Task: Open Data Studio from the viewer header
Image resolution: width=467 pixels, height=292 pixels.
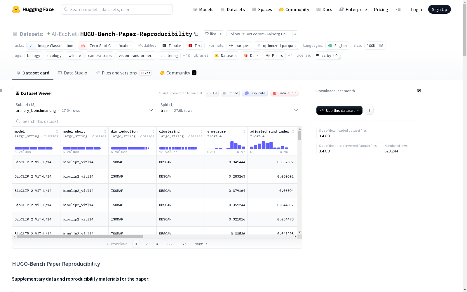Action: 284,93
